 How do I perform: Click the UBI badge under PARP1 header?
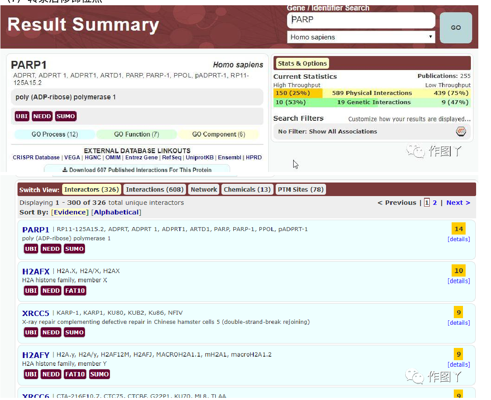click(22, 116)
